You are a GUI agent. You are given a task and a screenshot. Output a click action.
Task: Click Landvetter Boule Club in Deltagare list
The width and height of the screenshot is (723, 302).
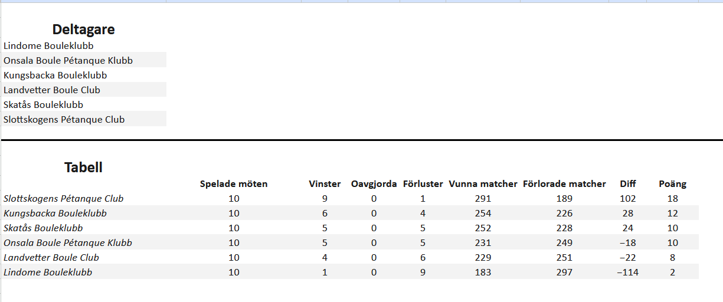52,90
